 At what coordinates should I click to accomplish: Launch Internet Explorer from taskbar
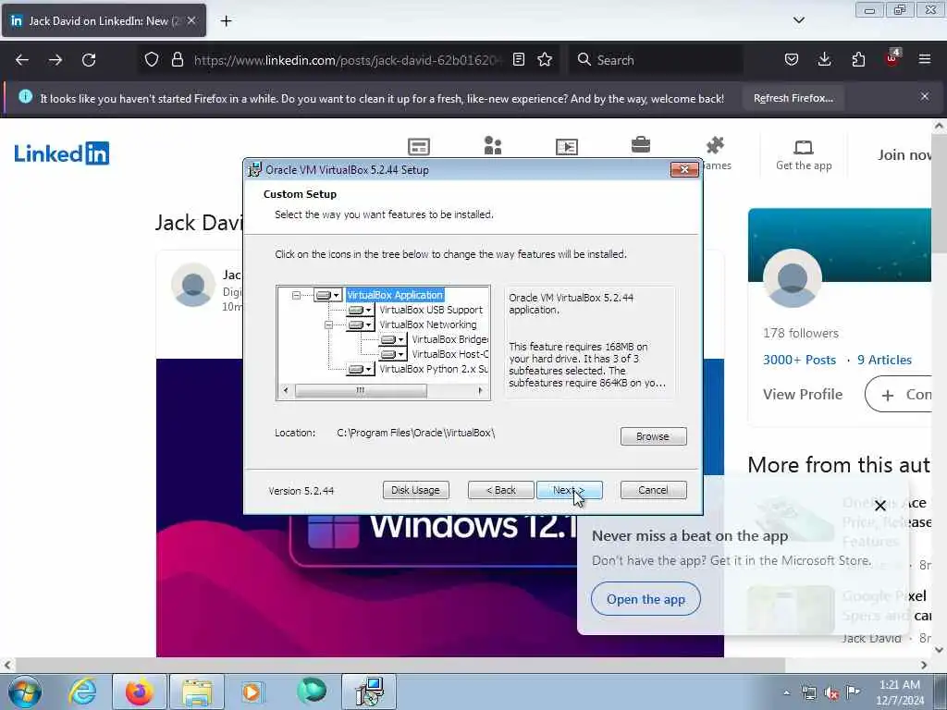(x=82, y=692)
